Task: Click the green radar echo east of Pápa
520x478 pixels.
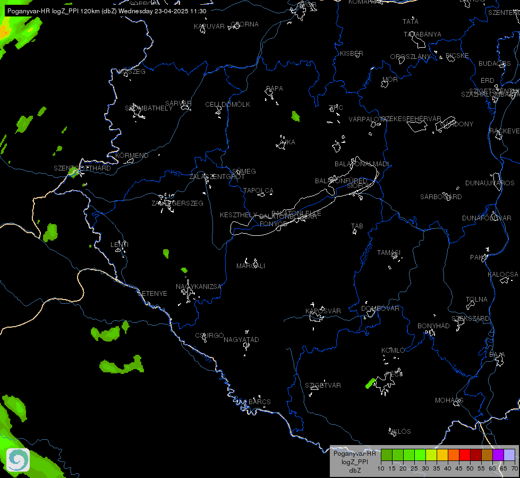Action: click(x=295, y=116)
